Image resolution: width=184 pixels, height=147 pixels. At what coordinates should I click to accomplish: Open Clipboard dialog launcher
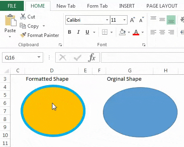pyautogui.click(x=60, y=45)
